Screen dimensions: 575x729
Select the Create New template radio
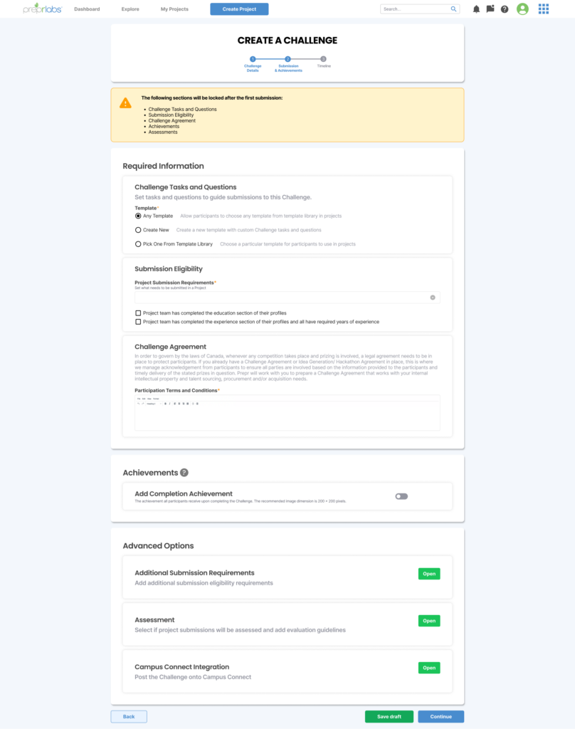[138, 230]
